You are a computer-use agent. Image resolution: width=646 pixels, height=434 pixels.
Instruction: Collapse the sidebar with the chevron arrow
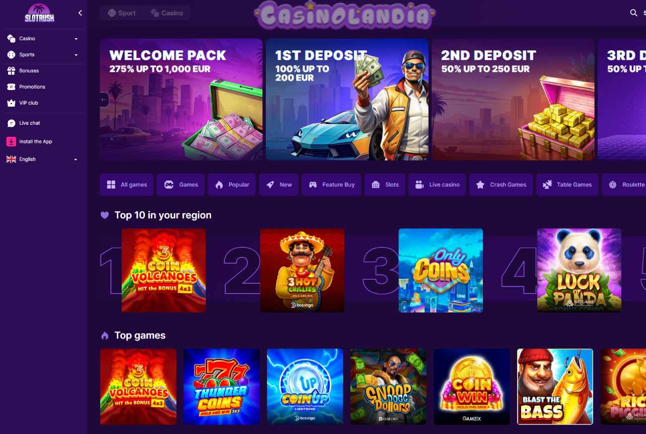coord(80,13)
